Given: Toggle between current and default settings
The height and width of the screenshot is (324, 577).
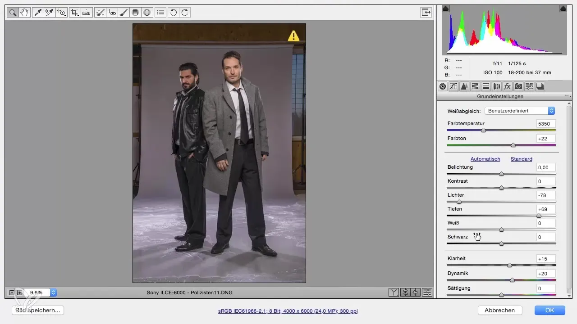Looking at the screenshot, I should click(x=427, y=292).
